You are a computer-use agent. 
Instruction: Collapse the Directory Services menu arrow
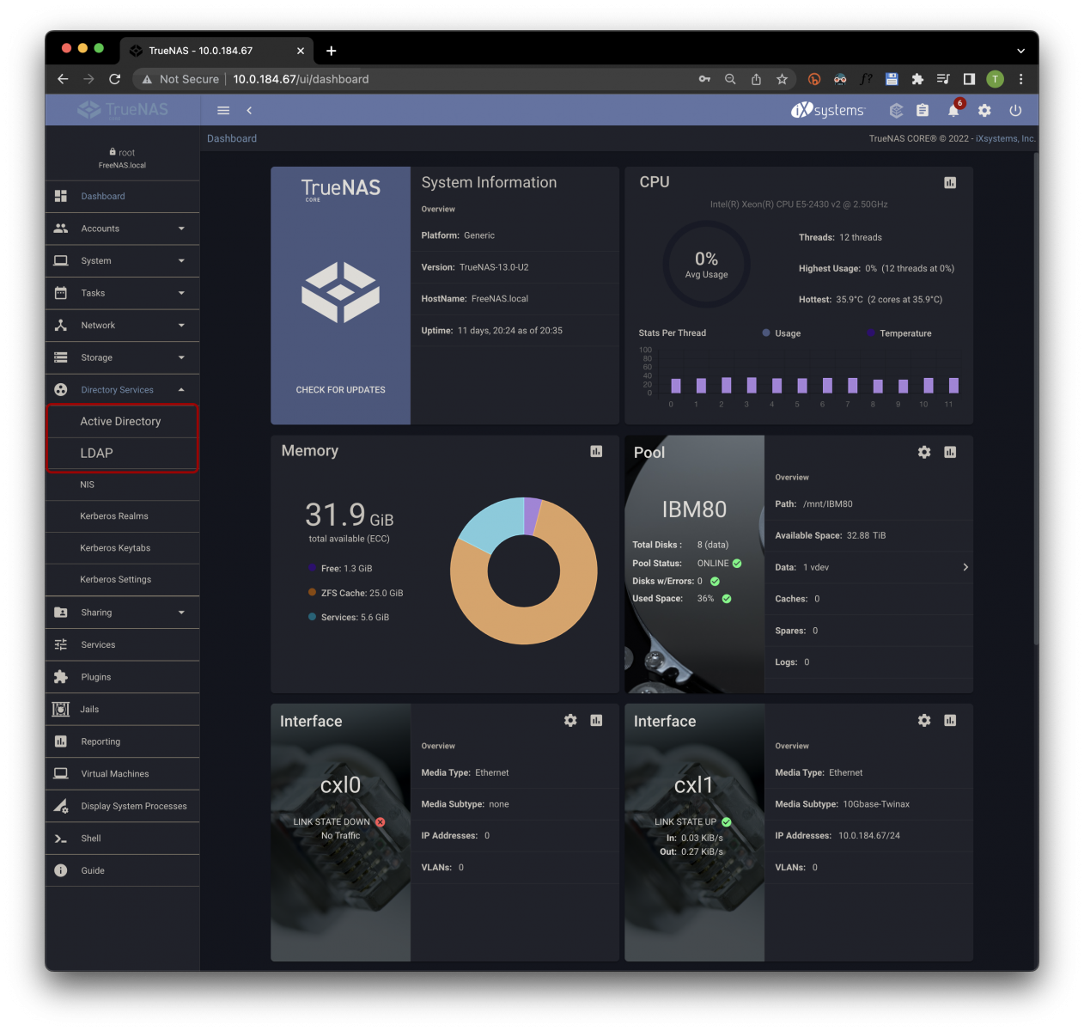(x=181, y=389)
